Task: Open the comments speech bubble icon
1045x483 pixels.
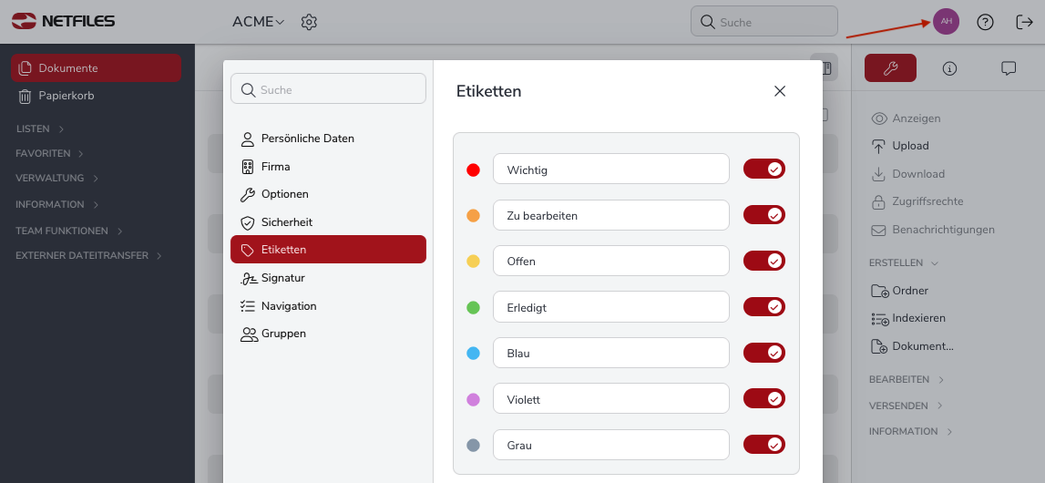Action: click(x=1009, y=68)
